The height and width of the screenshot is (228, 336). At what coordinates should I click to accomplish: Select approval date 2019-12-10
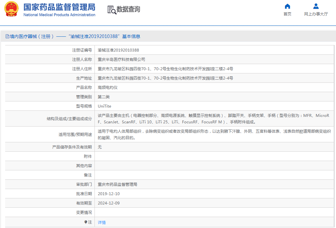tap(109, 194)
